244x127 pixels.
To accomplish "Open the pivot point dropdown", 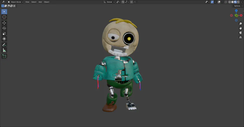I will pyautogui.click(x=118, y=2).
